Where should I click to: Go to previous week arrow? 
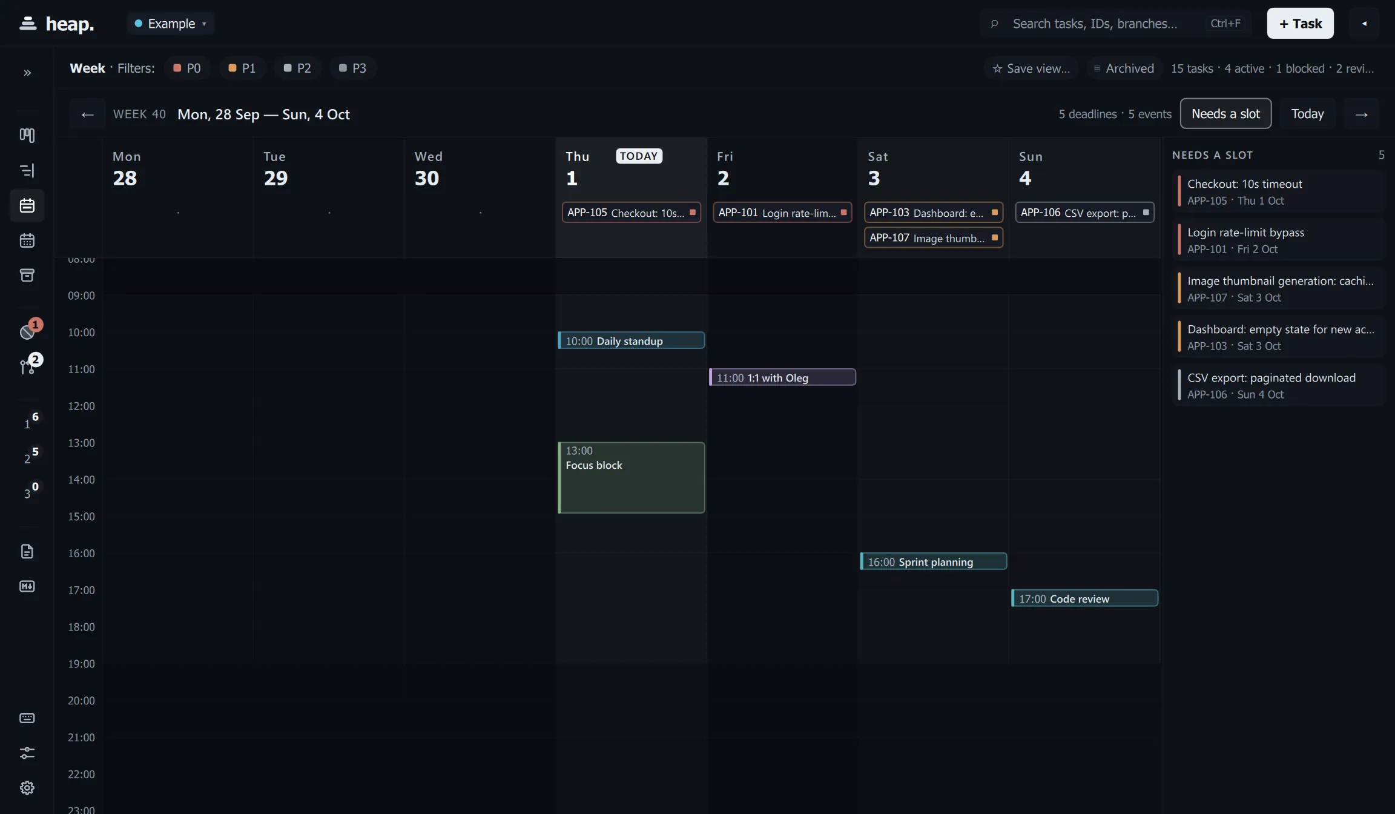87,114
